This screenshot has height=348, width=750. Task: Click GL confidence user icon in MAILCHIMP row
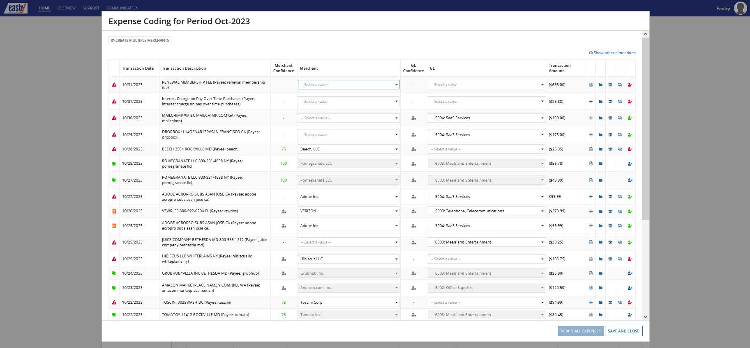coord(413,118)
